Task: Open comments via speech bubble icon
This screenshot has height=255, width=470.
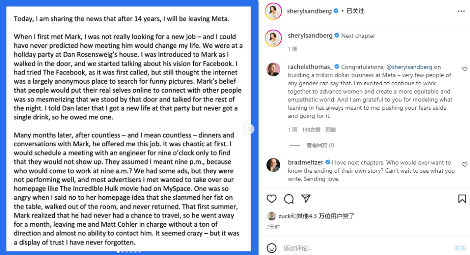Action: [x=289, y=199]
